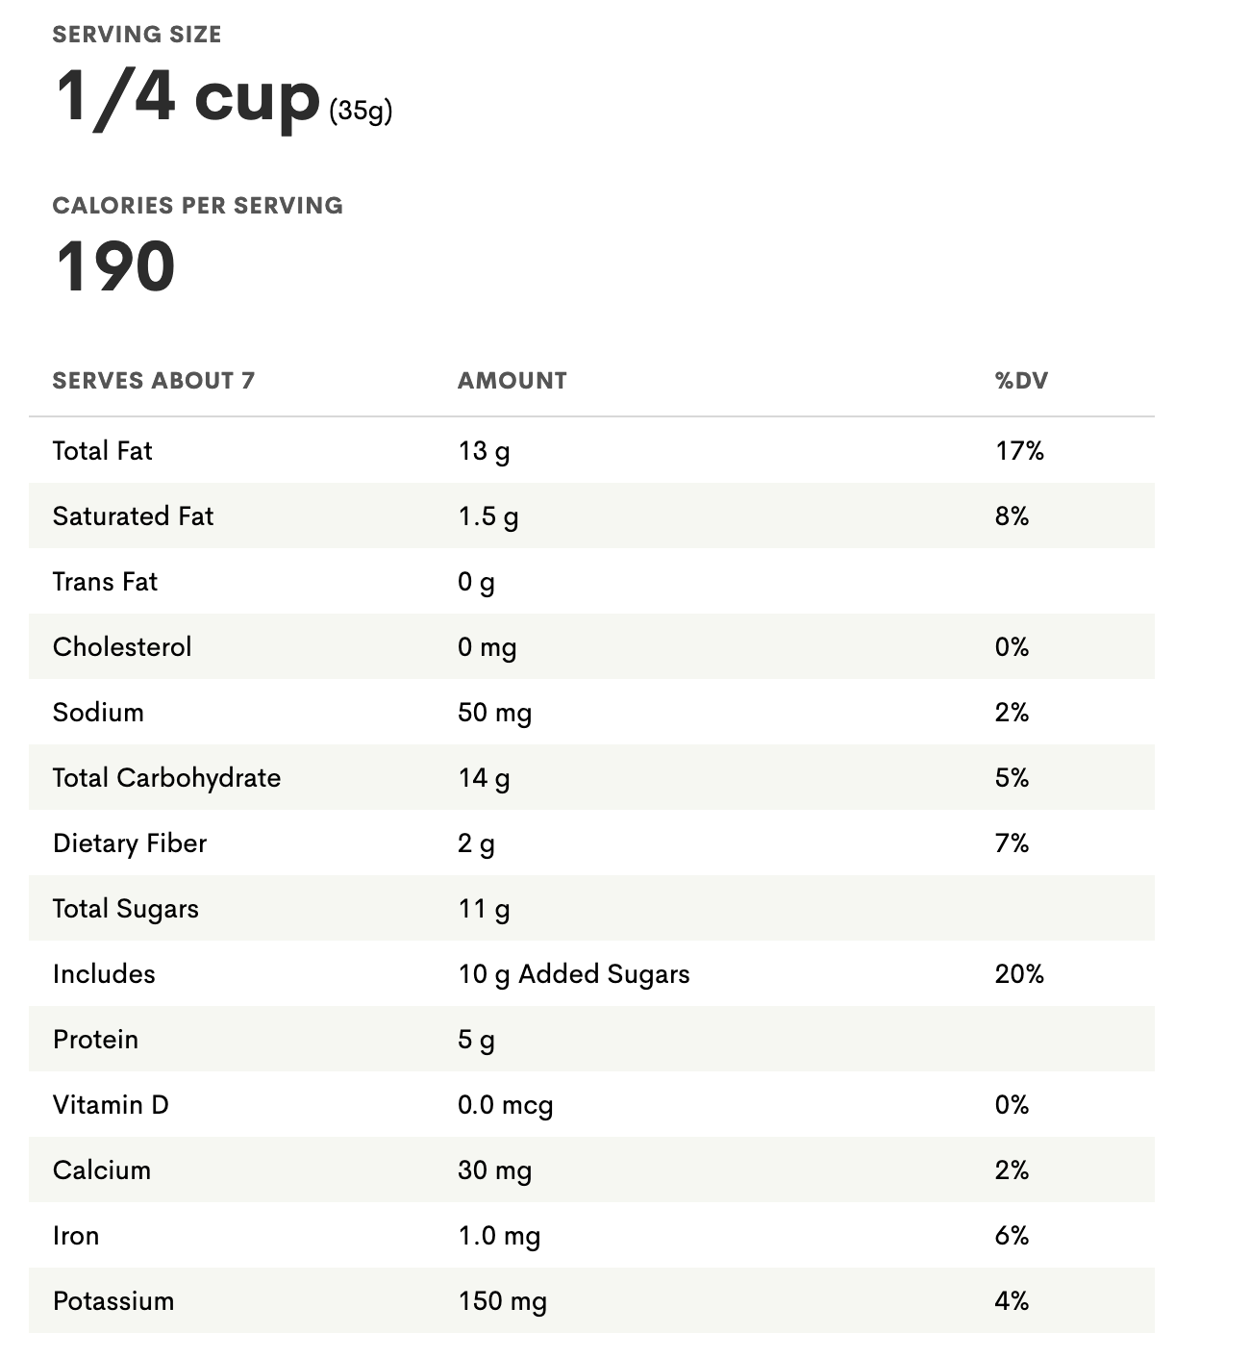
Task: Select the Dietary Fiber 7% value
Action: (1012, 843)
